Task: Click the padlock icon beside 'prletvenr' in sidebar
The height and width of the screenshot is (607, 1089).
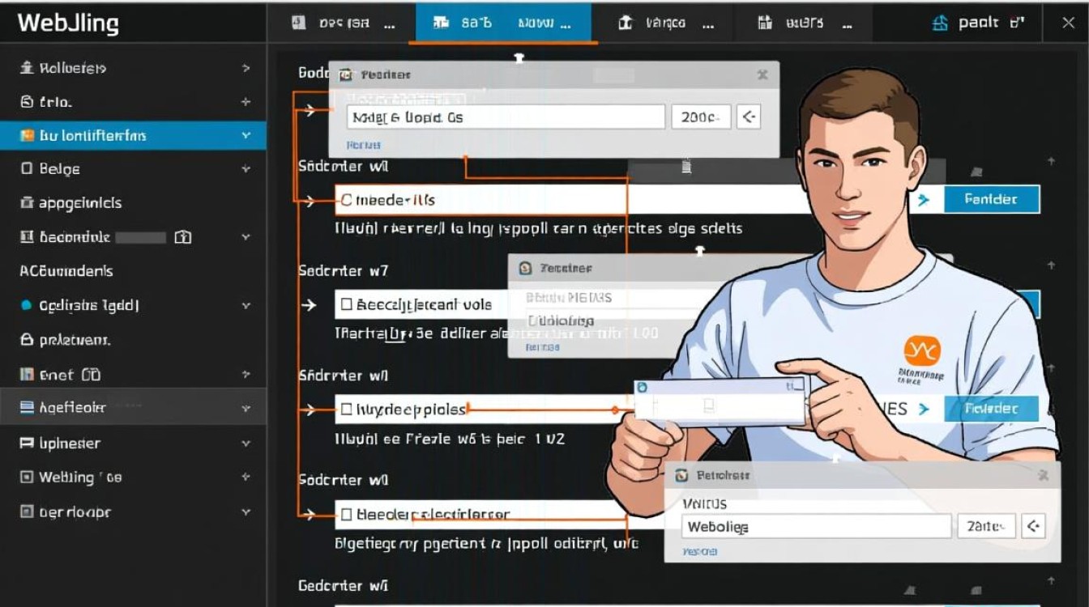Action: [25, 340]
